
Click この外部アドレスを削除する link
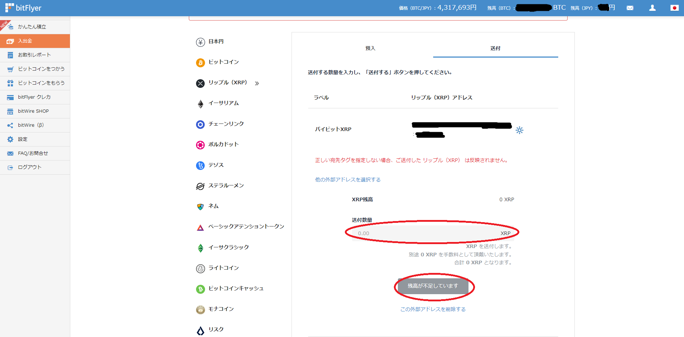click(433, 309)
